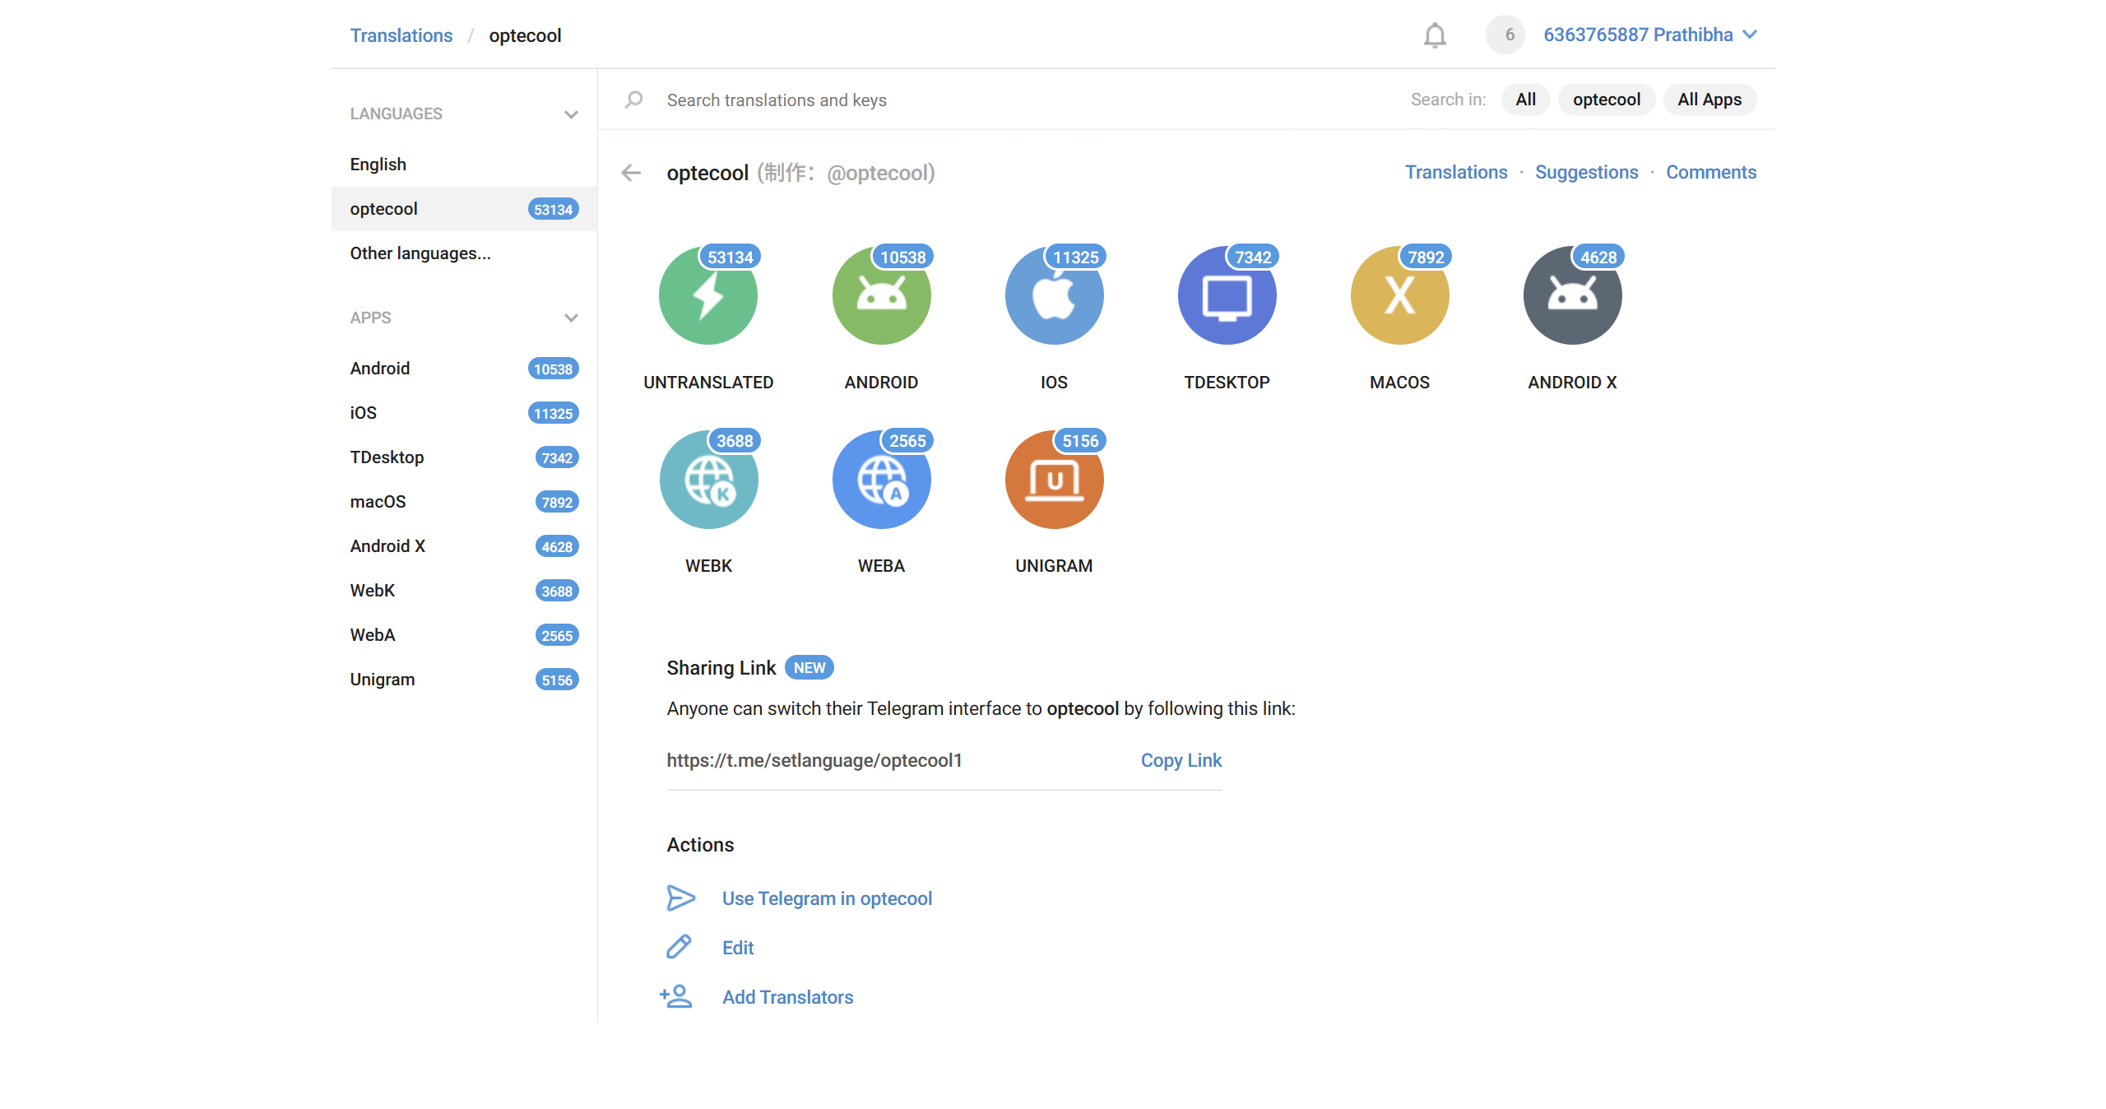This screenshot has height=1109, width=2106.
Task: Open the green Android app icon
Action: click(881, 296)
